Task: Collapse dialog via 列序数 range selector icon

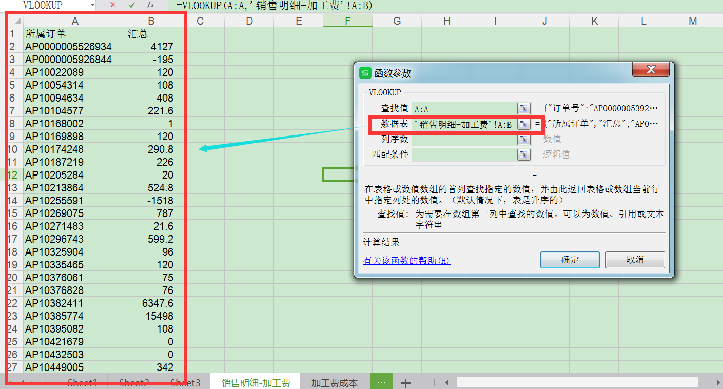Action: 523,139
